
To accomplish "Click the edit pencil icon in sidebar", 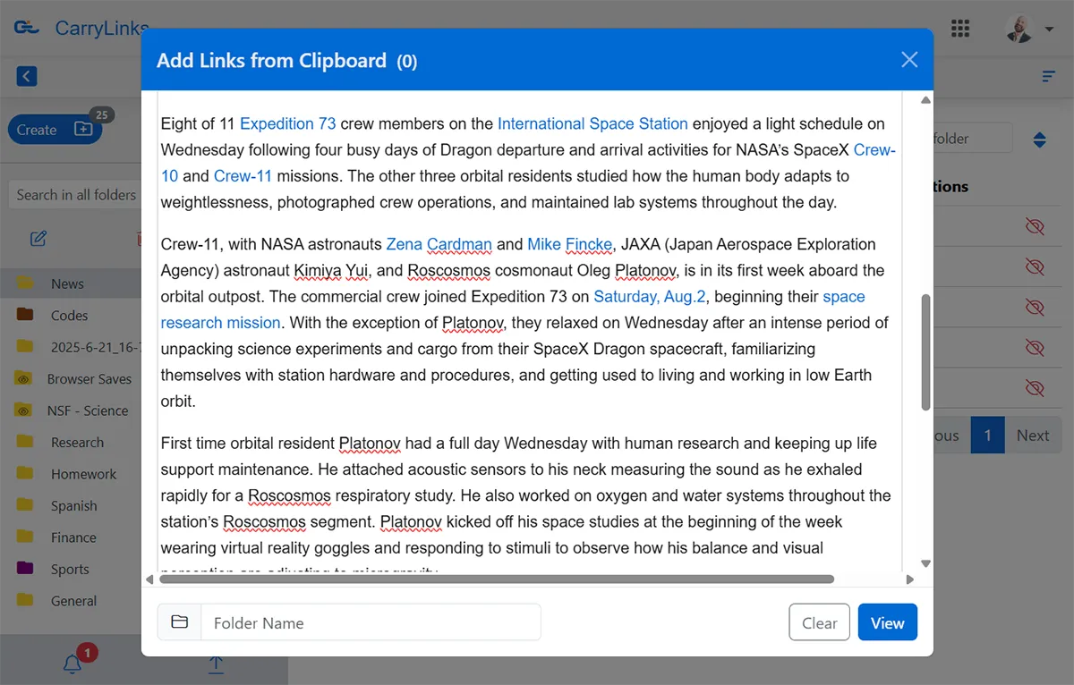I will tap(38, 239).
